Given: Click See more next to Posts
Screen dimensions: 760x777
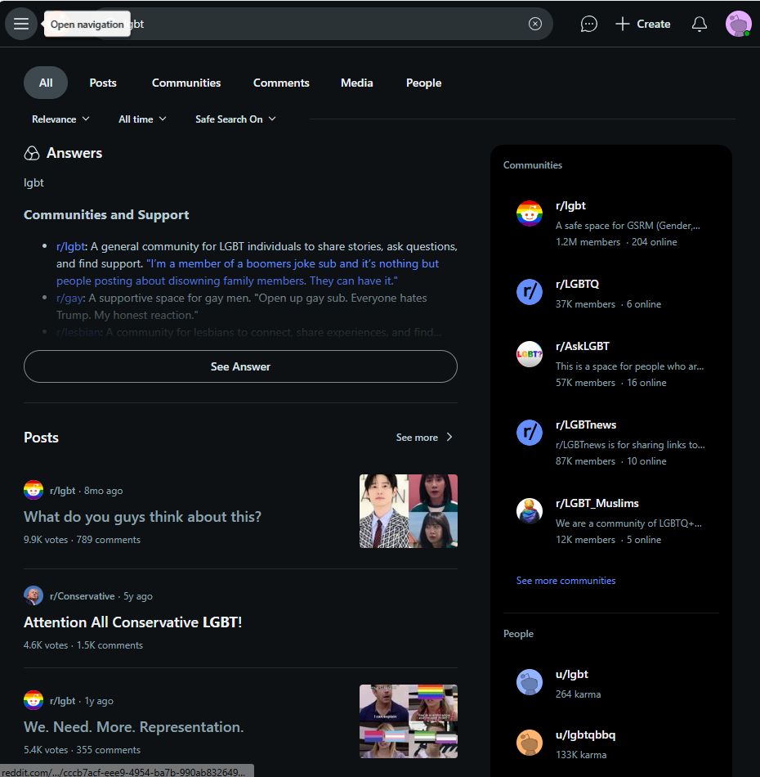Looking at the screenshot, I should [x=417, y=438].
